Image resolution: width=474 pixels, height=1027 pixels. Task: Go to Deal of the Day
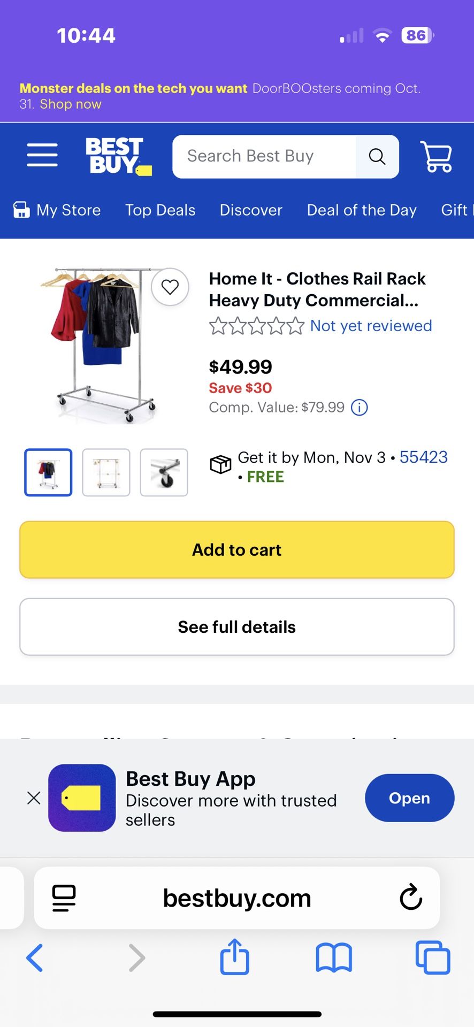click(x=362, y=210)
